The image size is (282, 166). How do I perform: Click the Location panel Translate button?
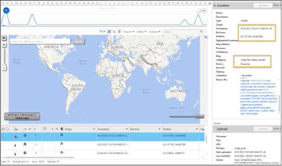(263, 5)
